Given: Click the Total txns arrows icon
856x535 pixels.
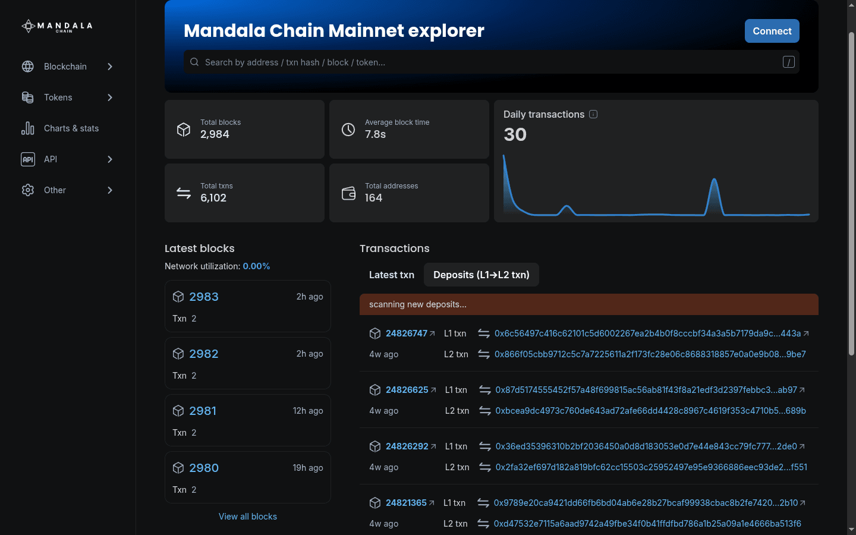Looking at the screenshot, I should pos(184,193).
